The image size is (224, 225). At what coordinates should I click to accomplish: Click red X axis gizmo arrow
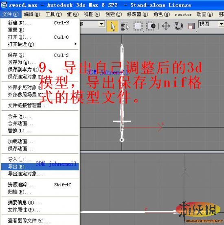pos(160,127)
